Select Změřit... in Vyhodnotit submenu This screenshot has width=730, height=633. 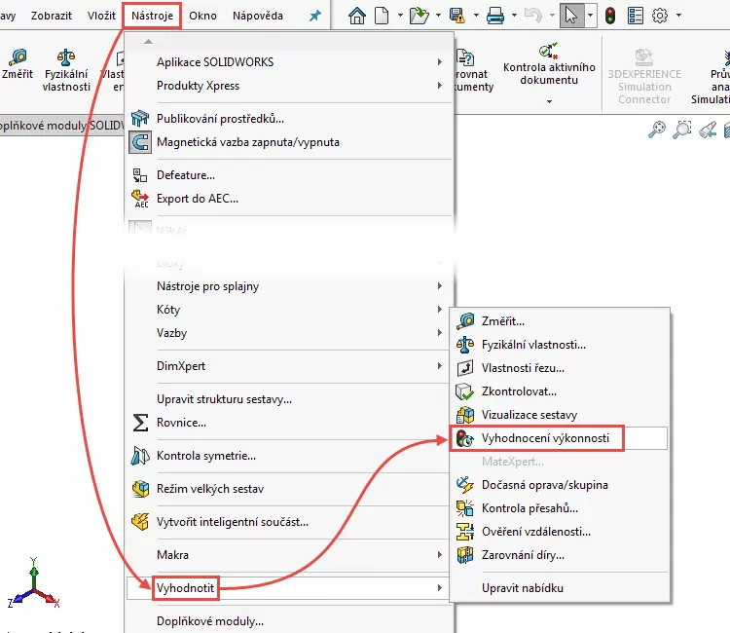(x=560, y=321)
